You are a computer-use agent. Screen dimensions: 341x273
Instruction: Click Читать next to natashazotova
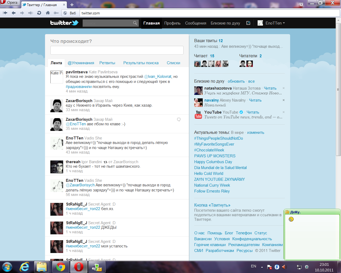tap(270, 88)
